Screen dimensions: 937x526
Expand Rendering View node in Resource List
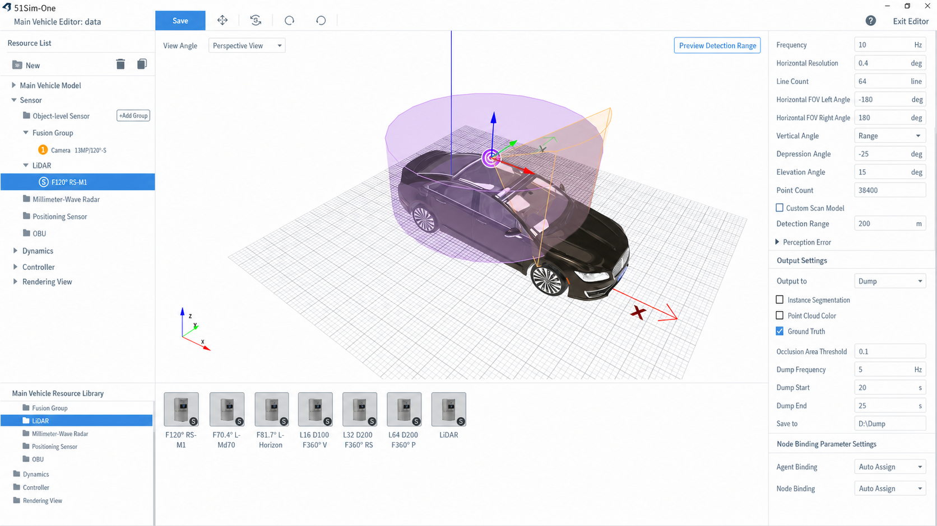click(15, 281)
